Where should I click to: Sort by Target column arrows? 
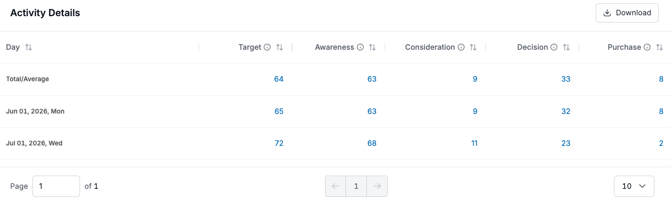click(x=280, y=47)
